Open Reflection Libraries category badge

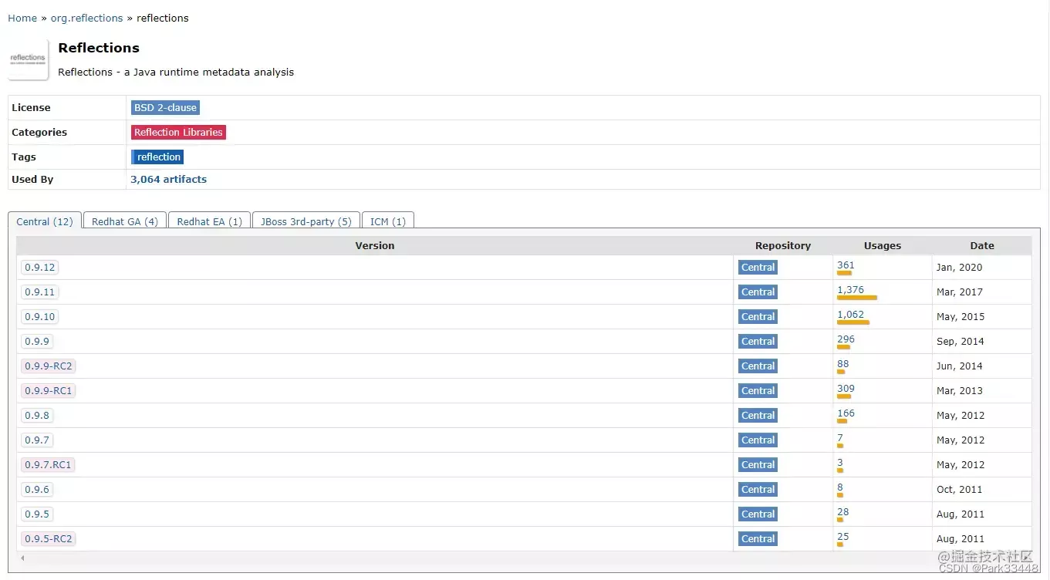click(178, 133)
